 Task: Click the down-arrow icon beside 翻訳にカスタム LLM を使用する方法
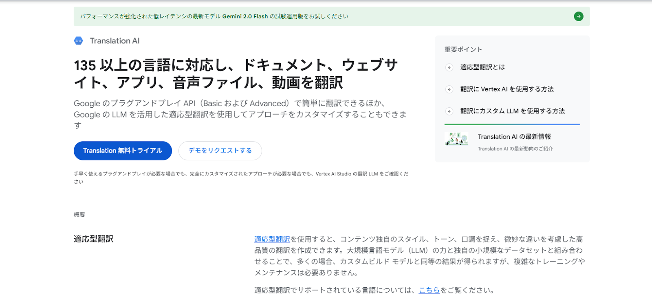[449, 111]
